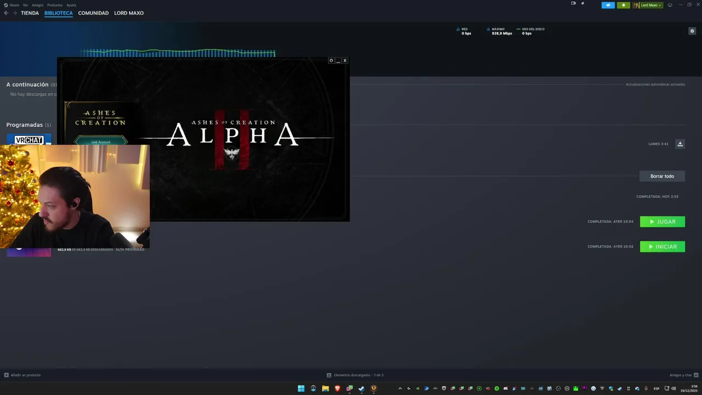
Task: Click the ESP language indicator in the taskbar
Action: point(656,388)
